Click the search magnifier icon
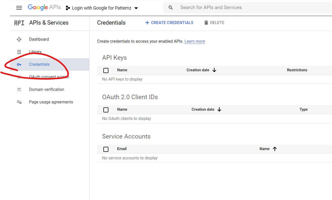 pyautogui.click(x=171, y=8)
